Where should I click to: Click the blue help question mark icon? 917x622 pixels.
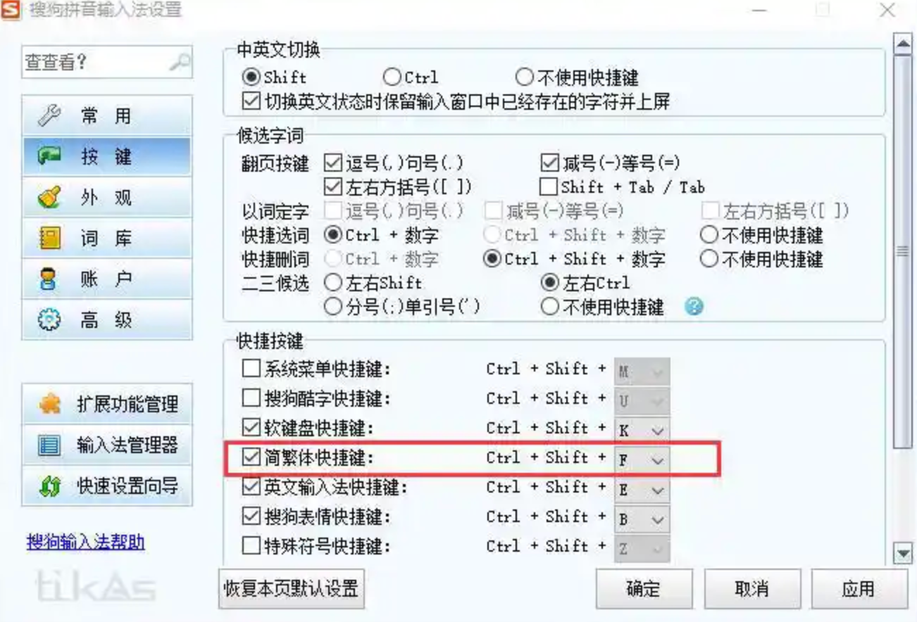coord(694,307)
